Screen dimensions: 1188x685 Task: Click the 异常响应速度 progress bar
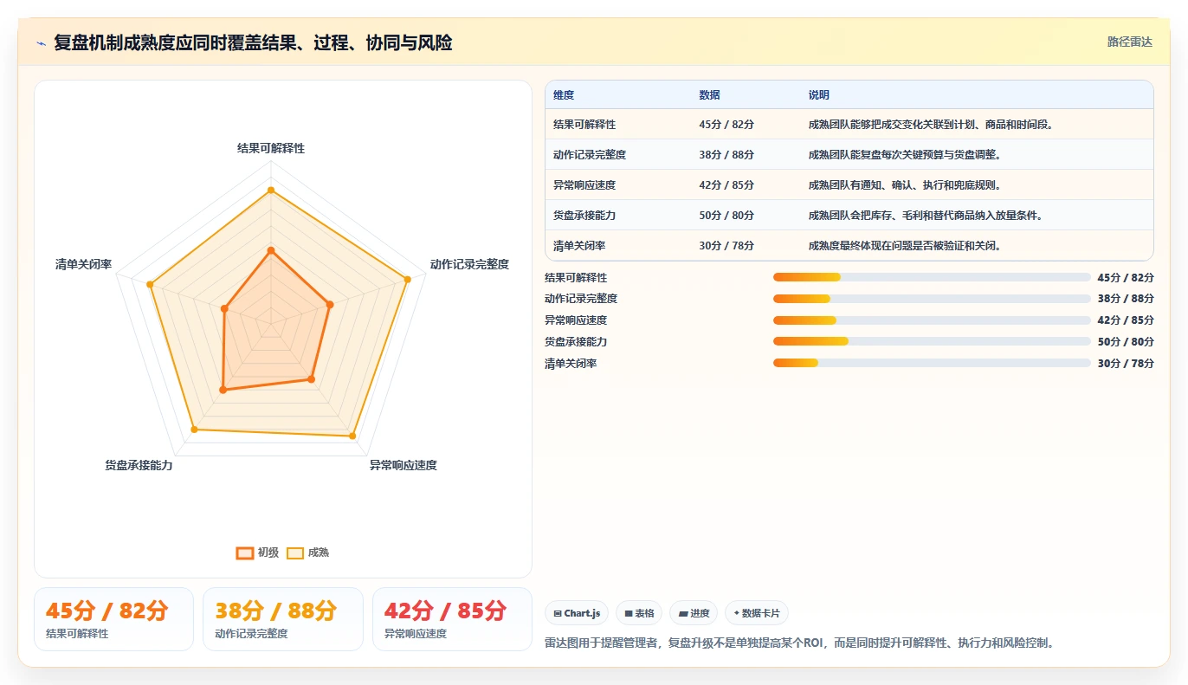(932, 320)
